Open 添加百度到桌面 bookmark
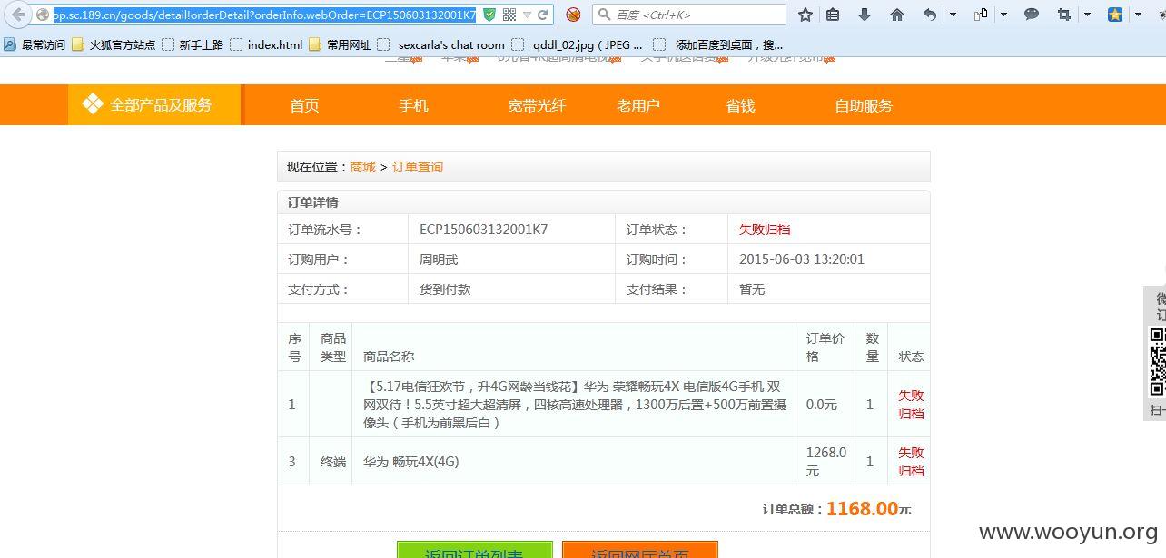The height and width of the screenshot is (558, 1166). pos(717,44)
